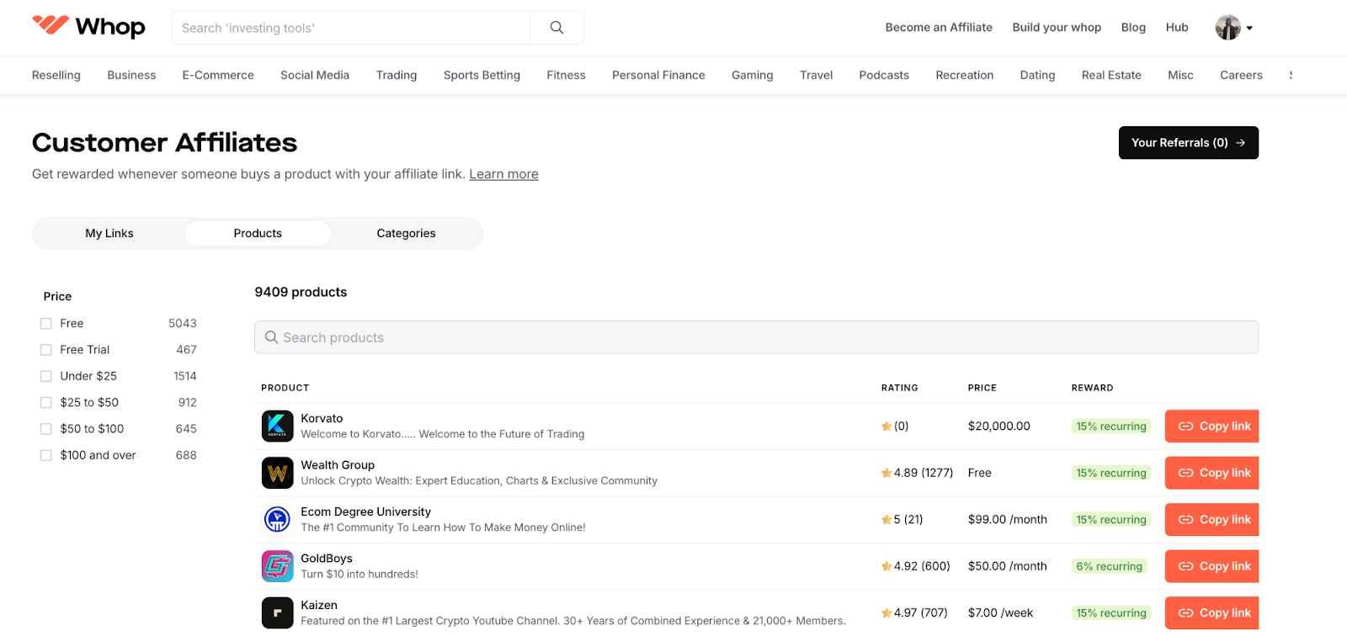The height and width of the screenshot is (636, 1347).
Task: Click the Korvato product logo
Action: 277,426
